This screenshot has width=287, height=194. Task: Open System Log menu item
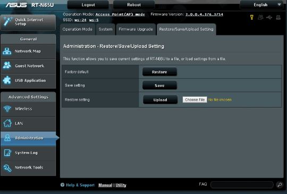(28, 153)
